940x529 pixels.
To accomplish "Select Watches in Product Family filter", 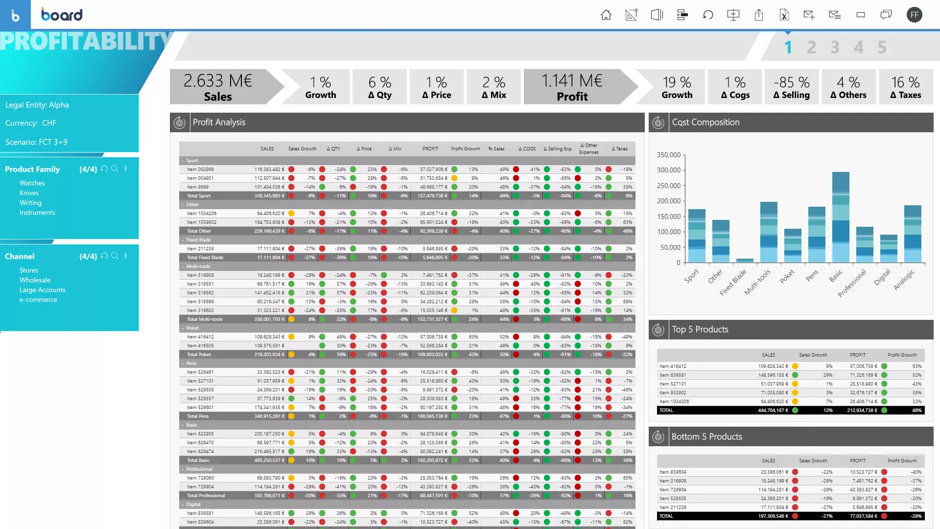I will (32, 183).
